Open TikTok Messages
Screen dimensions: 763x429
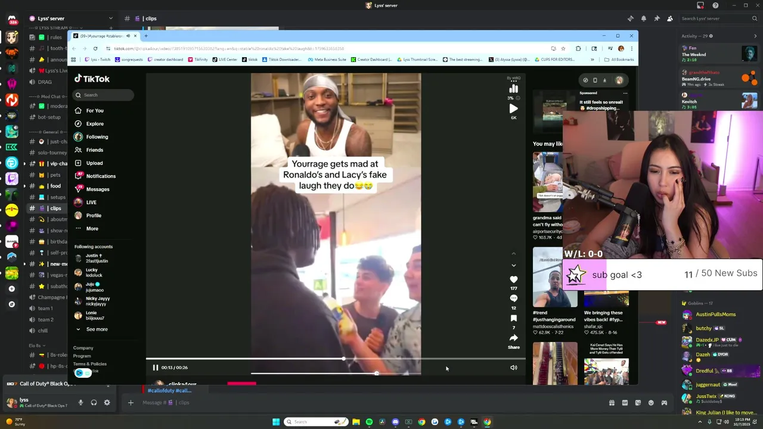pos(92,189)
